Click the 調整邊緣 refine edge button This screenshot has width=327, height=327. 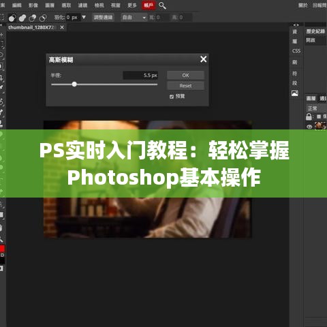pyautogui.click(x=103, y=17)
